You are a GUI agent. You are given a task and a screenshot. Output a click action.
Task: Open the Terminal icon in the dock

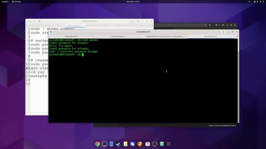pos(104,144)
